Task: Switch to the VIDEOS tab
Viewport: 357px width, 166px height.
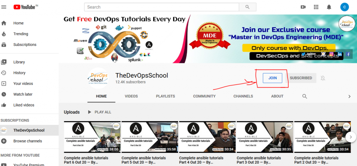Action: tap(131, 96)
